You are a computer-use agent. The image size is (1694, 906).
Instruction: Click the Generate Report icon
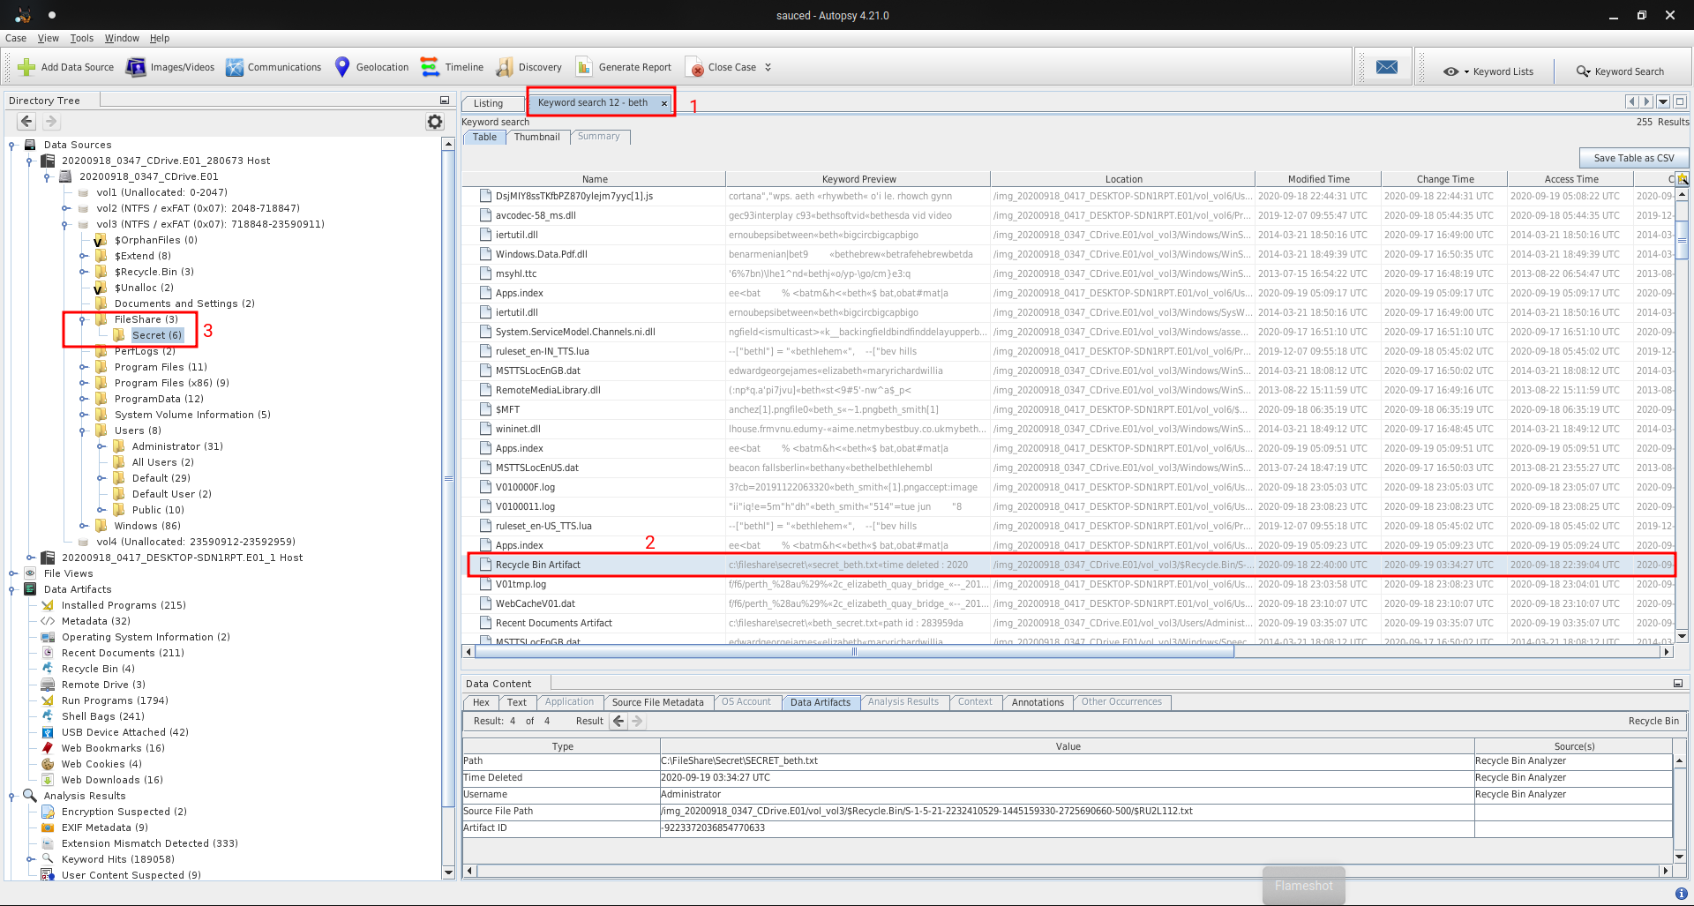click(x=584, y=67)
